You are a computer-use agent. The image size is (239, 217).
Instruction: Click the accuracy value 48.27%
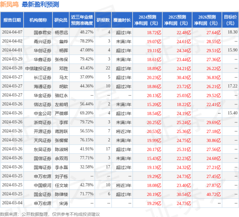coord(86,32)
